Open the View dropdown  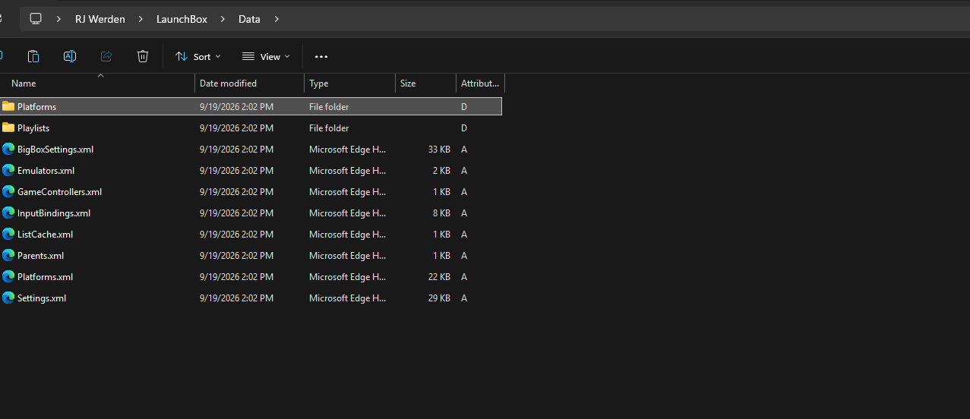[266, 57]
